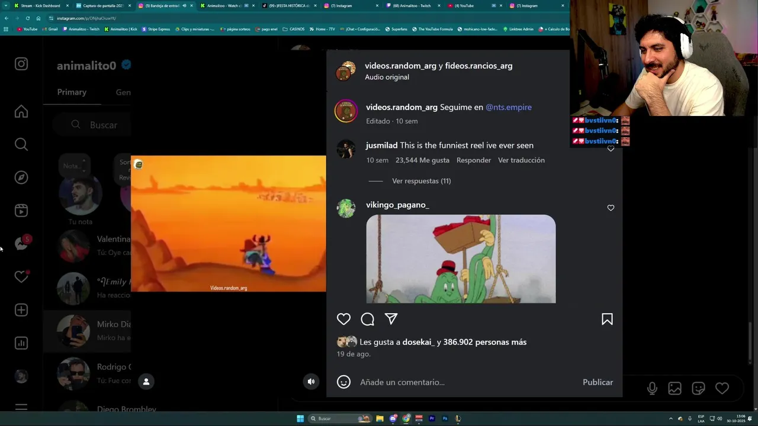The image size is (758, 426).
Task: Share the post with paper plane icon
Action: click(x=391, y=319)
